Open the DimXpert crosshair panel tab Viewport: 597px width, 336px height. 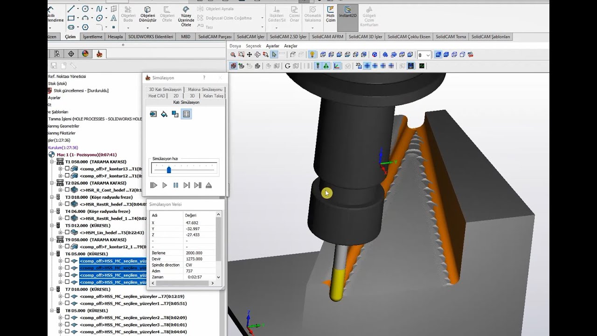click(x=71, y=54)
